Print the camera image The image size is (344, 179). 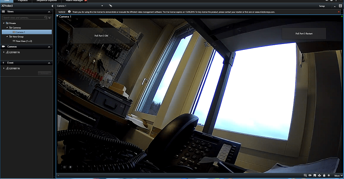(x=319, y=175)
